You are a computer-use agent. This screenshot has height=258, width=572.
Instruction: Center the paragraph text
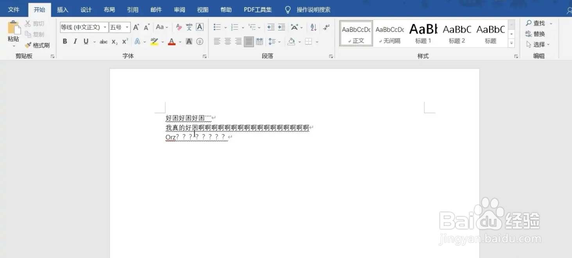pyautogui.click(x=228, y=42)
